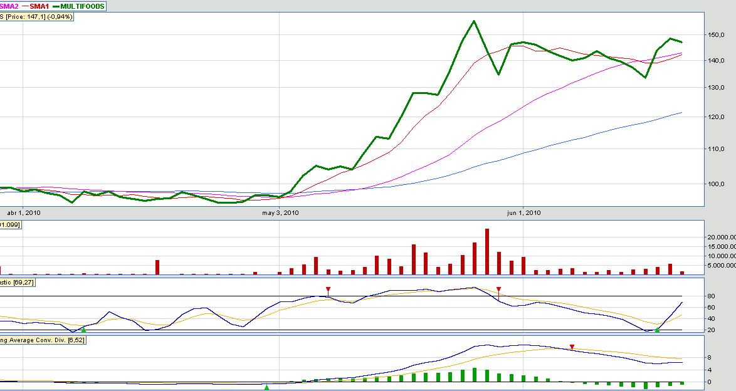Screen dimensions: 736x391
Task: Click the 150,0 price axis label
Action: (x=716, y=34)
